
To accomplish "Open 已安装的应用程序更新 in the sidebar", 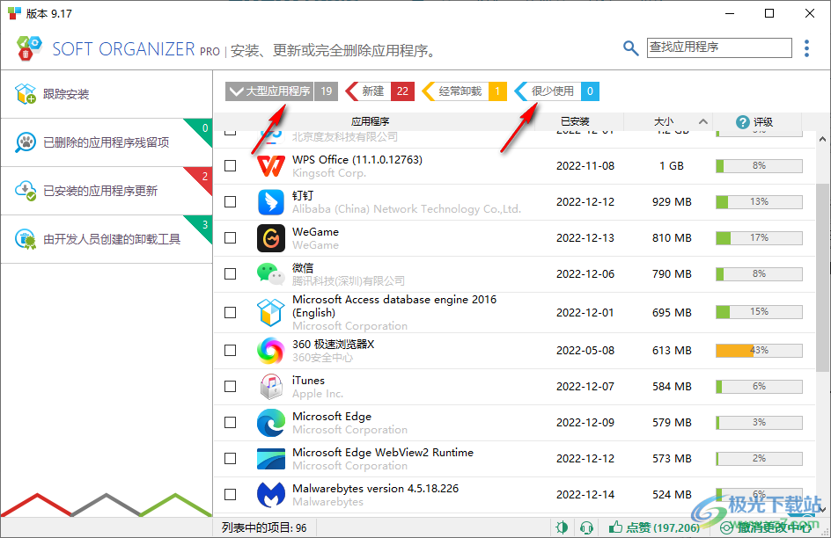I will click(x=107, y=191).
